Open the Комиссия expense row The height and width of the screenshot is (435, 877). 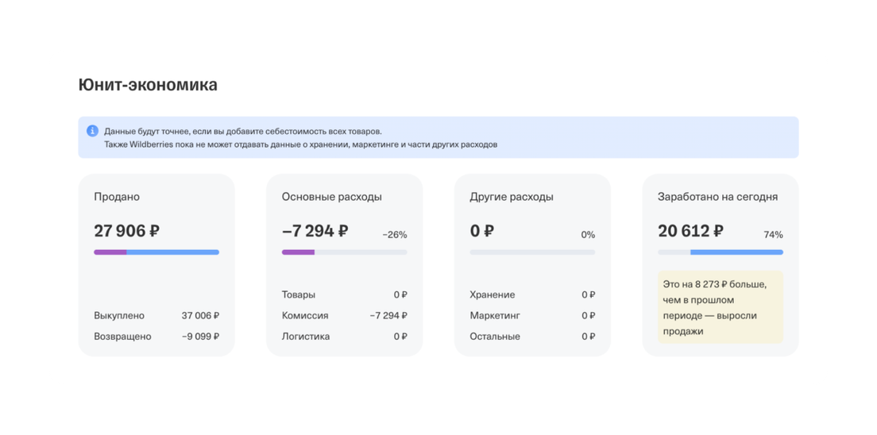(305, 315)
